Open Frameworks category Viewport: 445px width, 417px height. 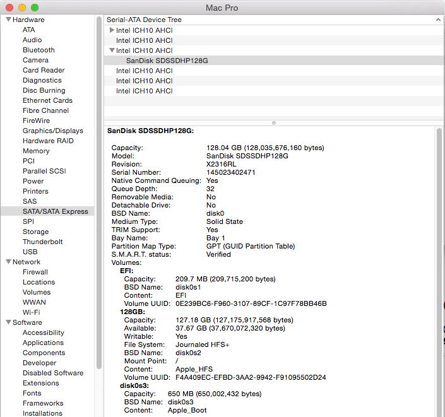click(43, 403)
